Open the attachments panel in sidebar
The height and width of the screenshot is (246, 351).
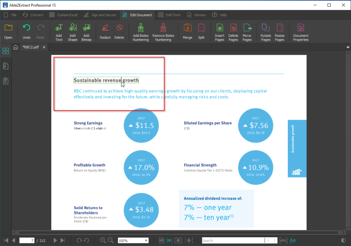click(x=6, y=81)
